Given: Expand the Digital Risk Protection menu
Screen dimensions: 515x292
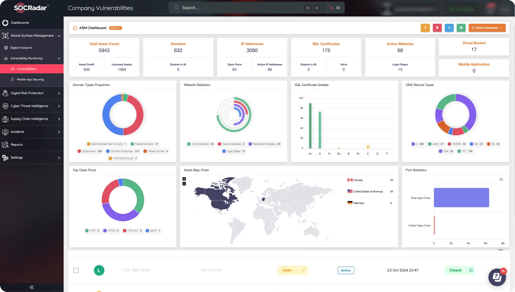Looking at the screenshot, I should click(32, 93).
